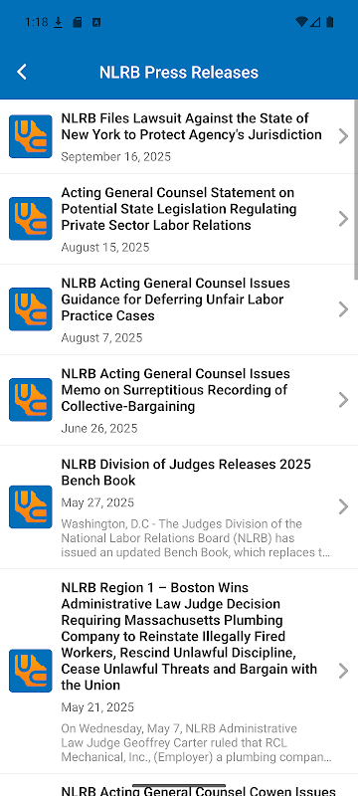This screenshot has width=358, height=796.
Task: Open chevron for State Legislation statement
Action: (343, 218)
